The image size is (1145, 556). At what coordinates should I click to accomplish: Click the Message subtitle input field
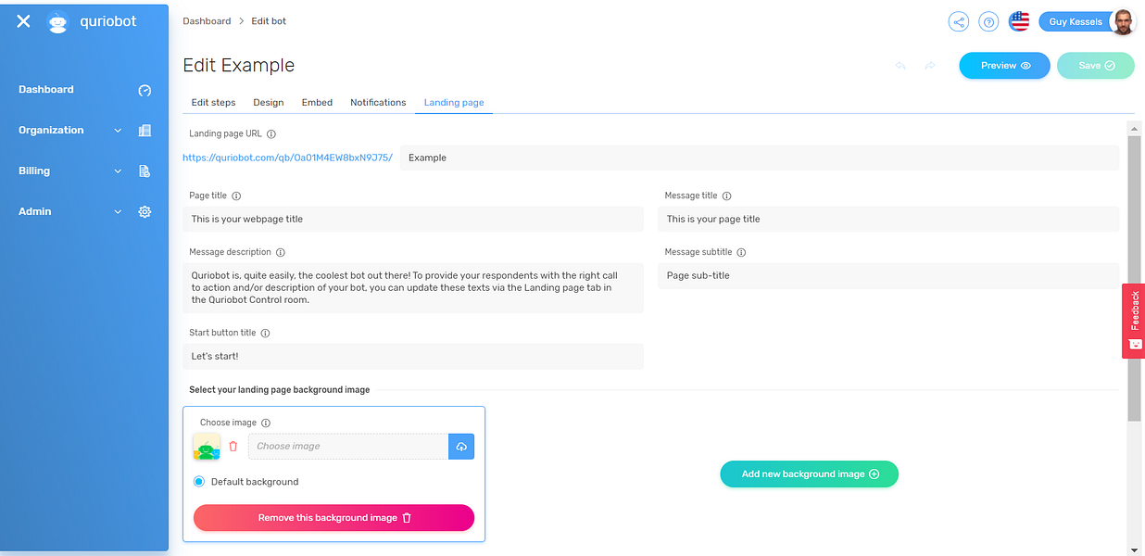pyautogui.click(x=888, y=276)
